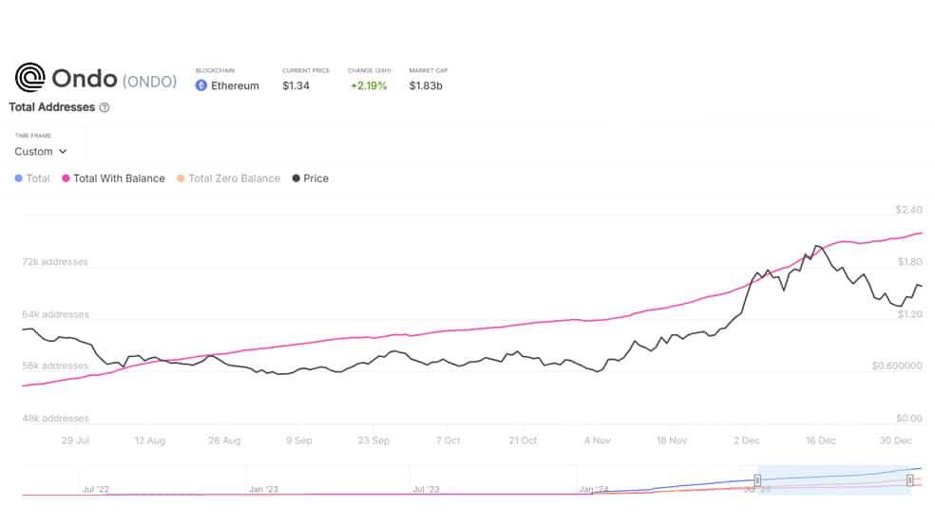Screen dimensions: 935x526
Task: Click the $0.00 price axis label
Action: tap(909, 418)
